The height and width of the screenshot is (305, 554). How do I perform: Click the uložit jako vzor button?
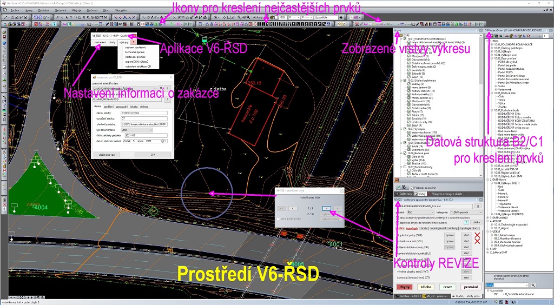point(107,155)
